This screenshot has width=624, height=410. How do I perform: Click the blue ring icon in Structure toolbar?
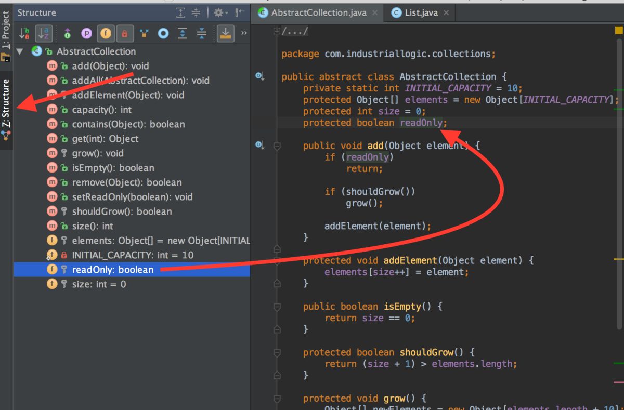coord(163,34)
